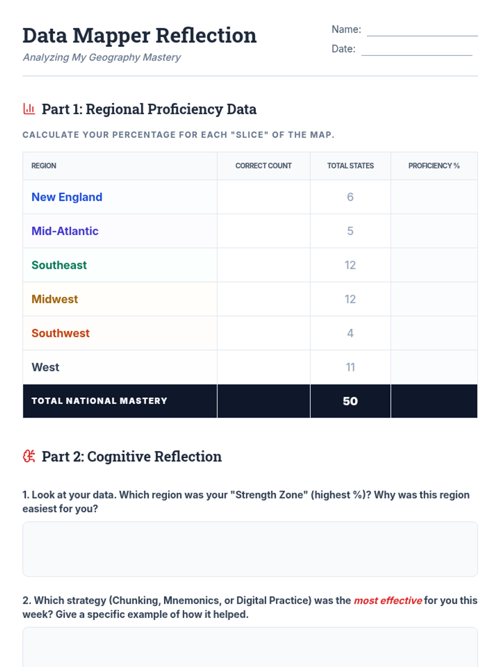This screenshot has height=667, width=500.
Task: Click Total National Mastery Proficiency % cell
Action: 434,401
